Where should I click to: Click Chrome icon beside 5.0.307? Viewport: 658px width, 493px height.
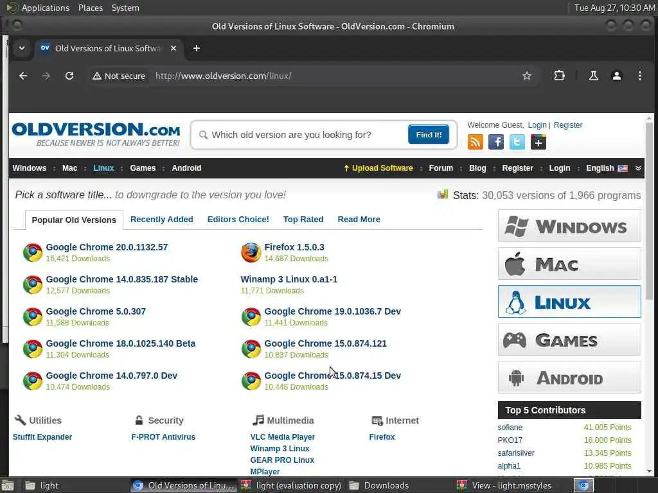pyautogui.click(x=33, y=316)
